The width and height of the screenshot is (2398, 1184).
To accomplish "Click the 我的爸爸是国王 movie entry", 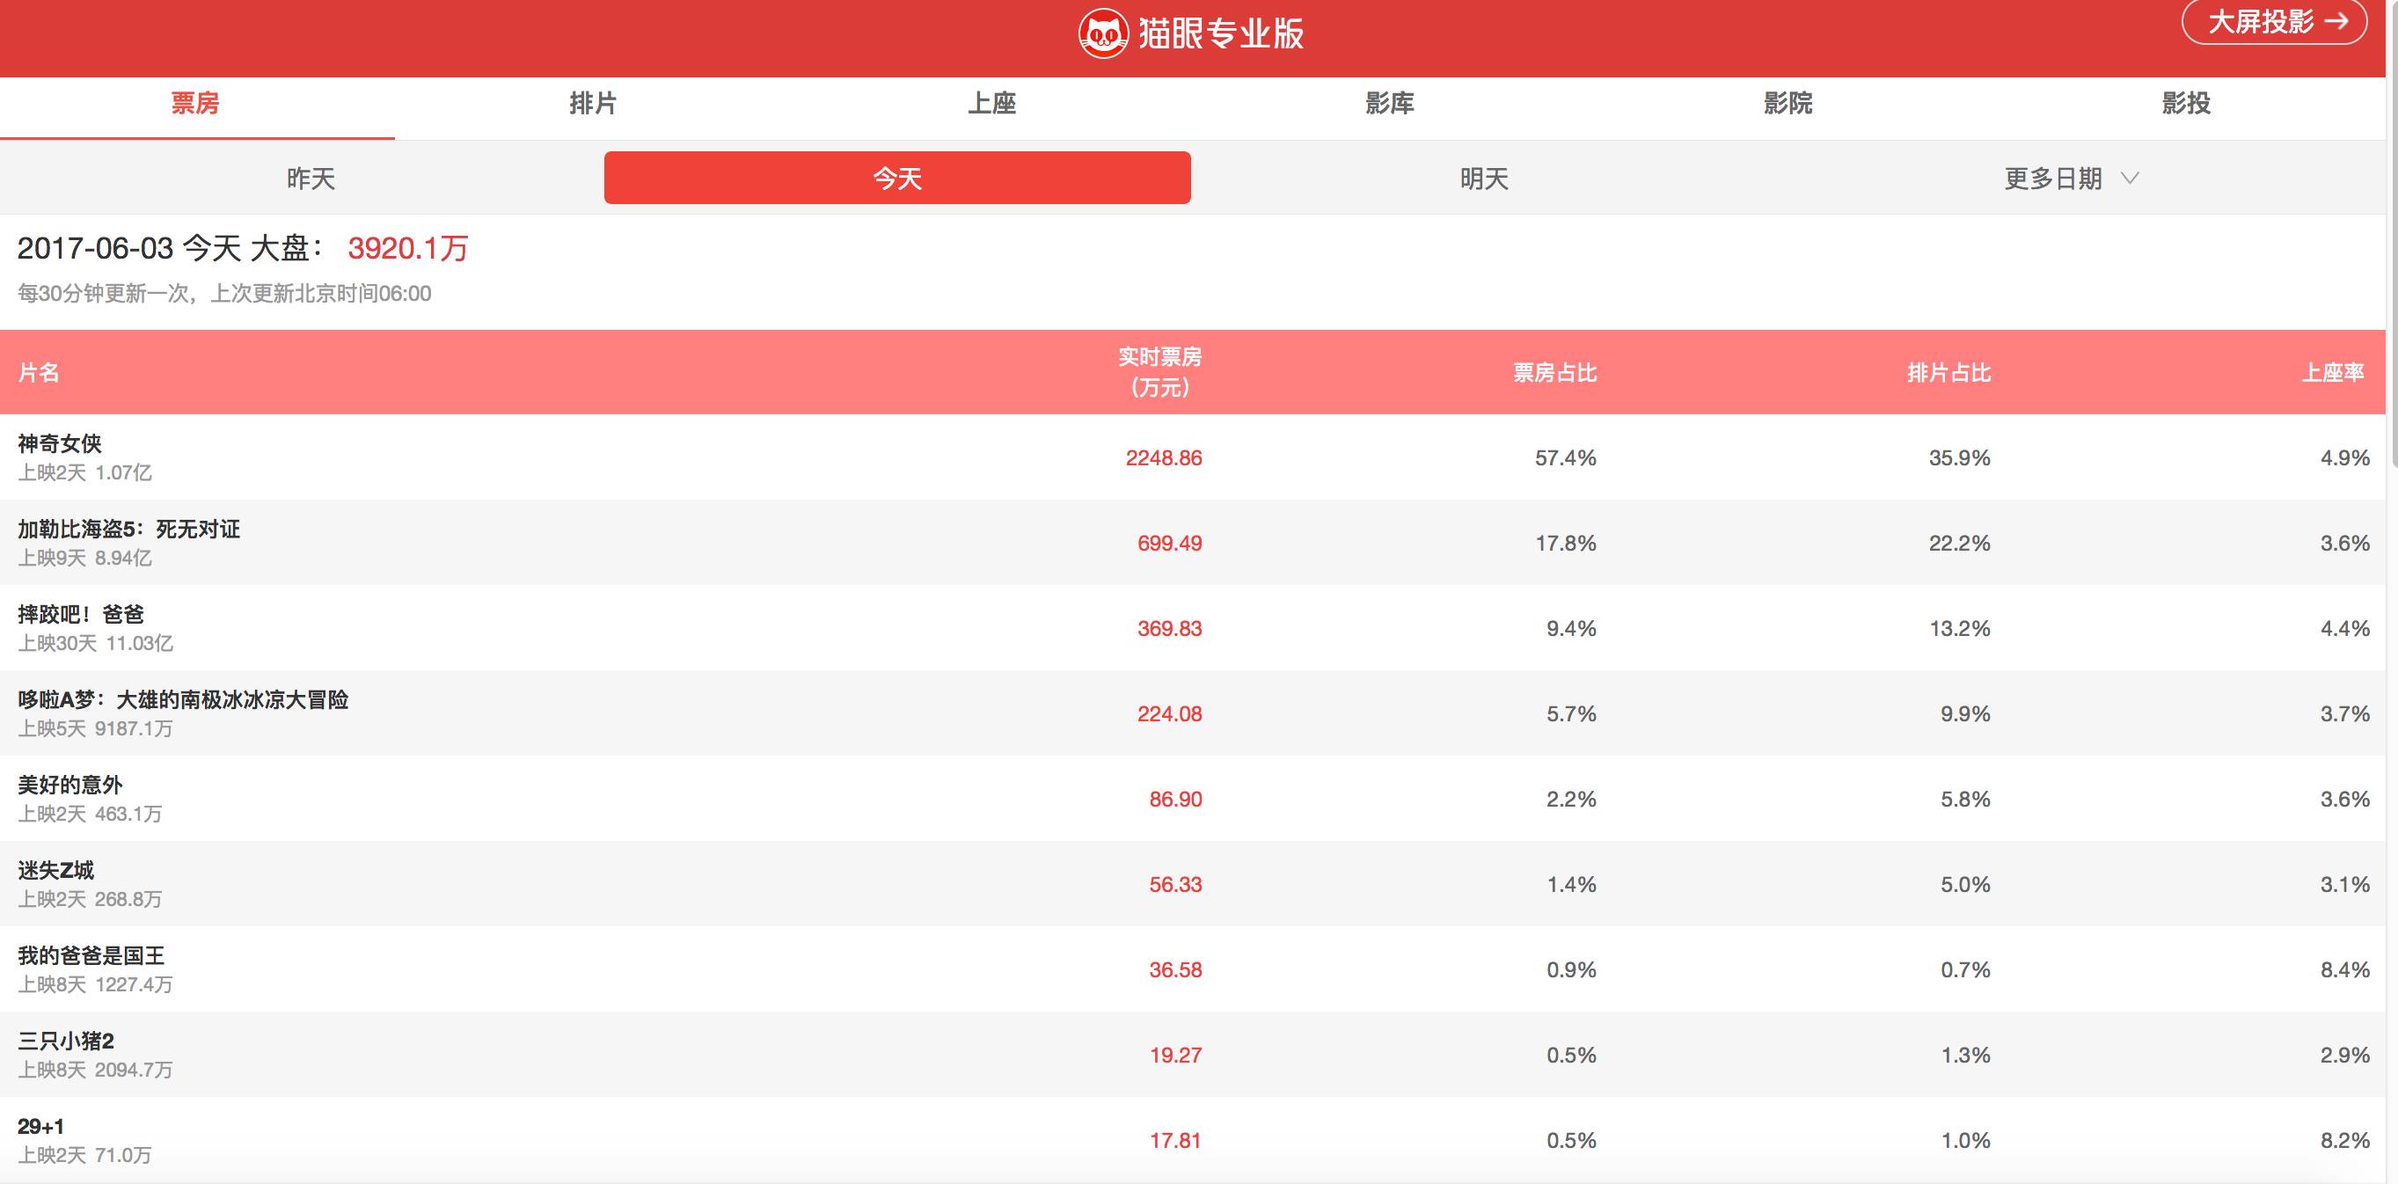I will (x=91, y=956).
